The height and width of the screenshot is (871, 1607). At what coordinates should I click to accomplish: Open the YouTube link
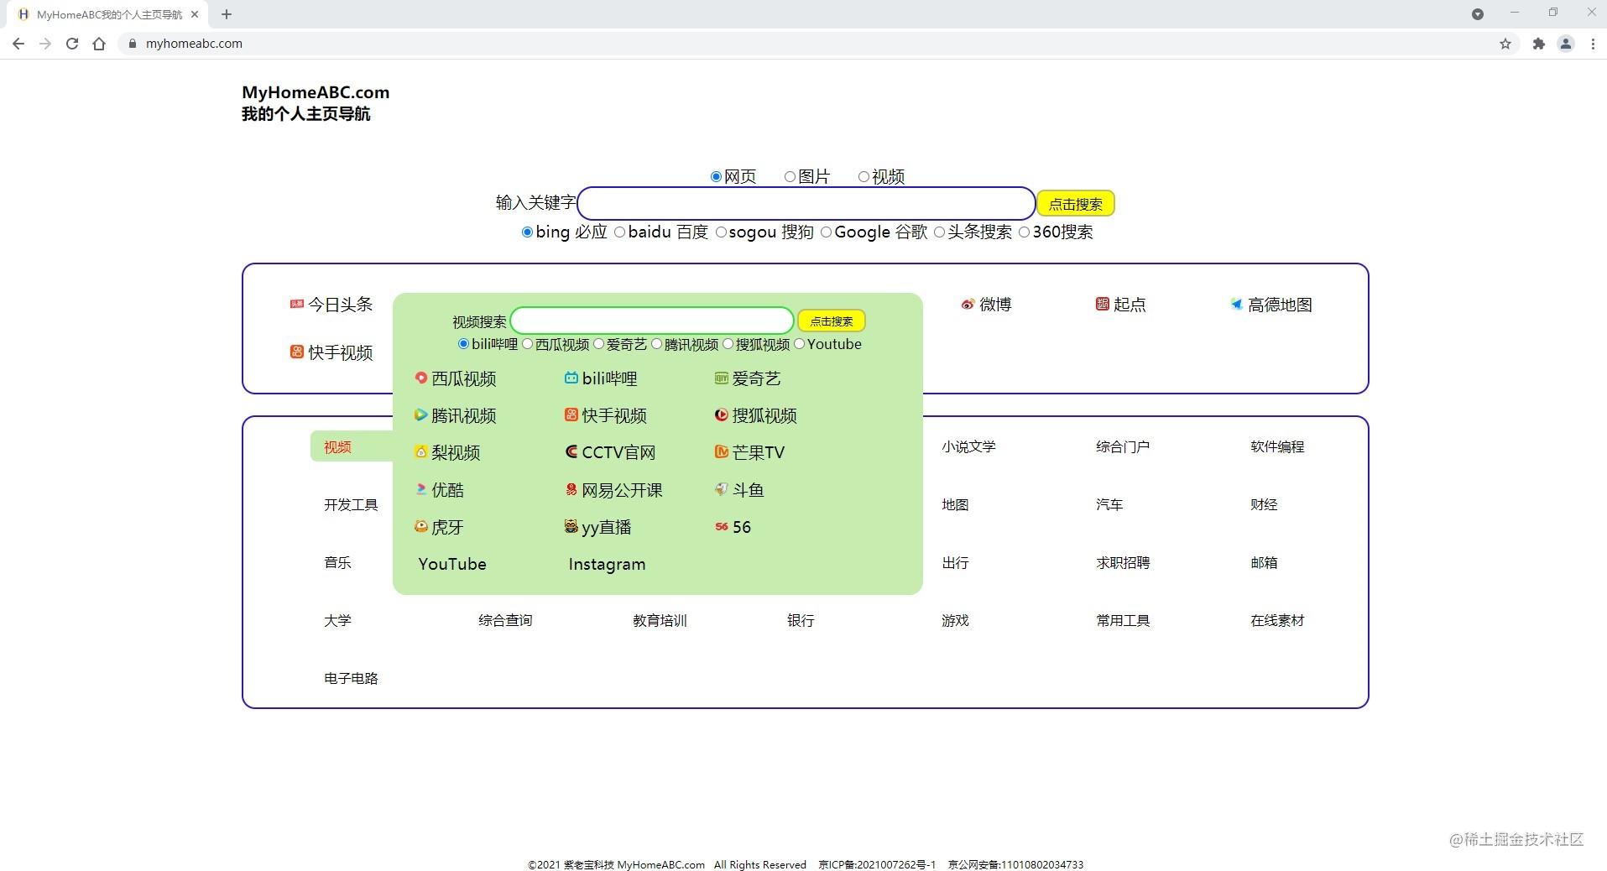452,564
